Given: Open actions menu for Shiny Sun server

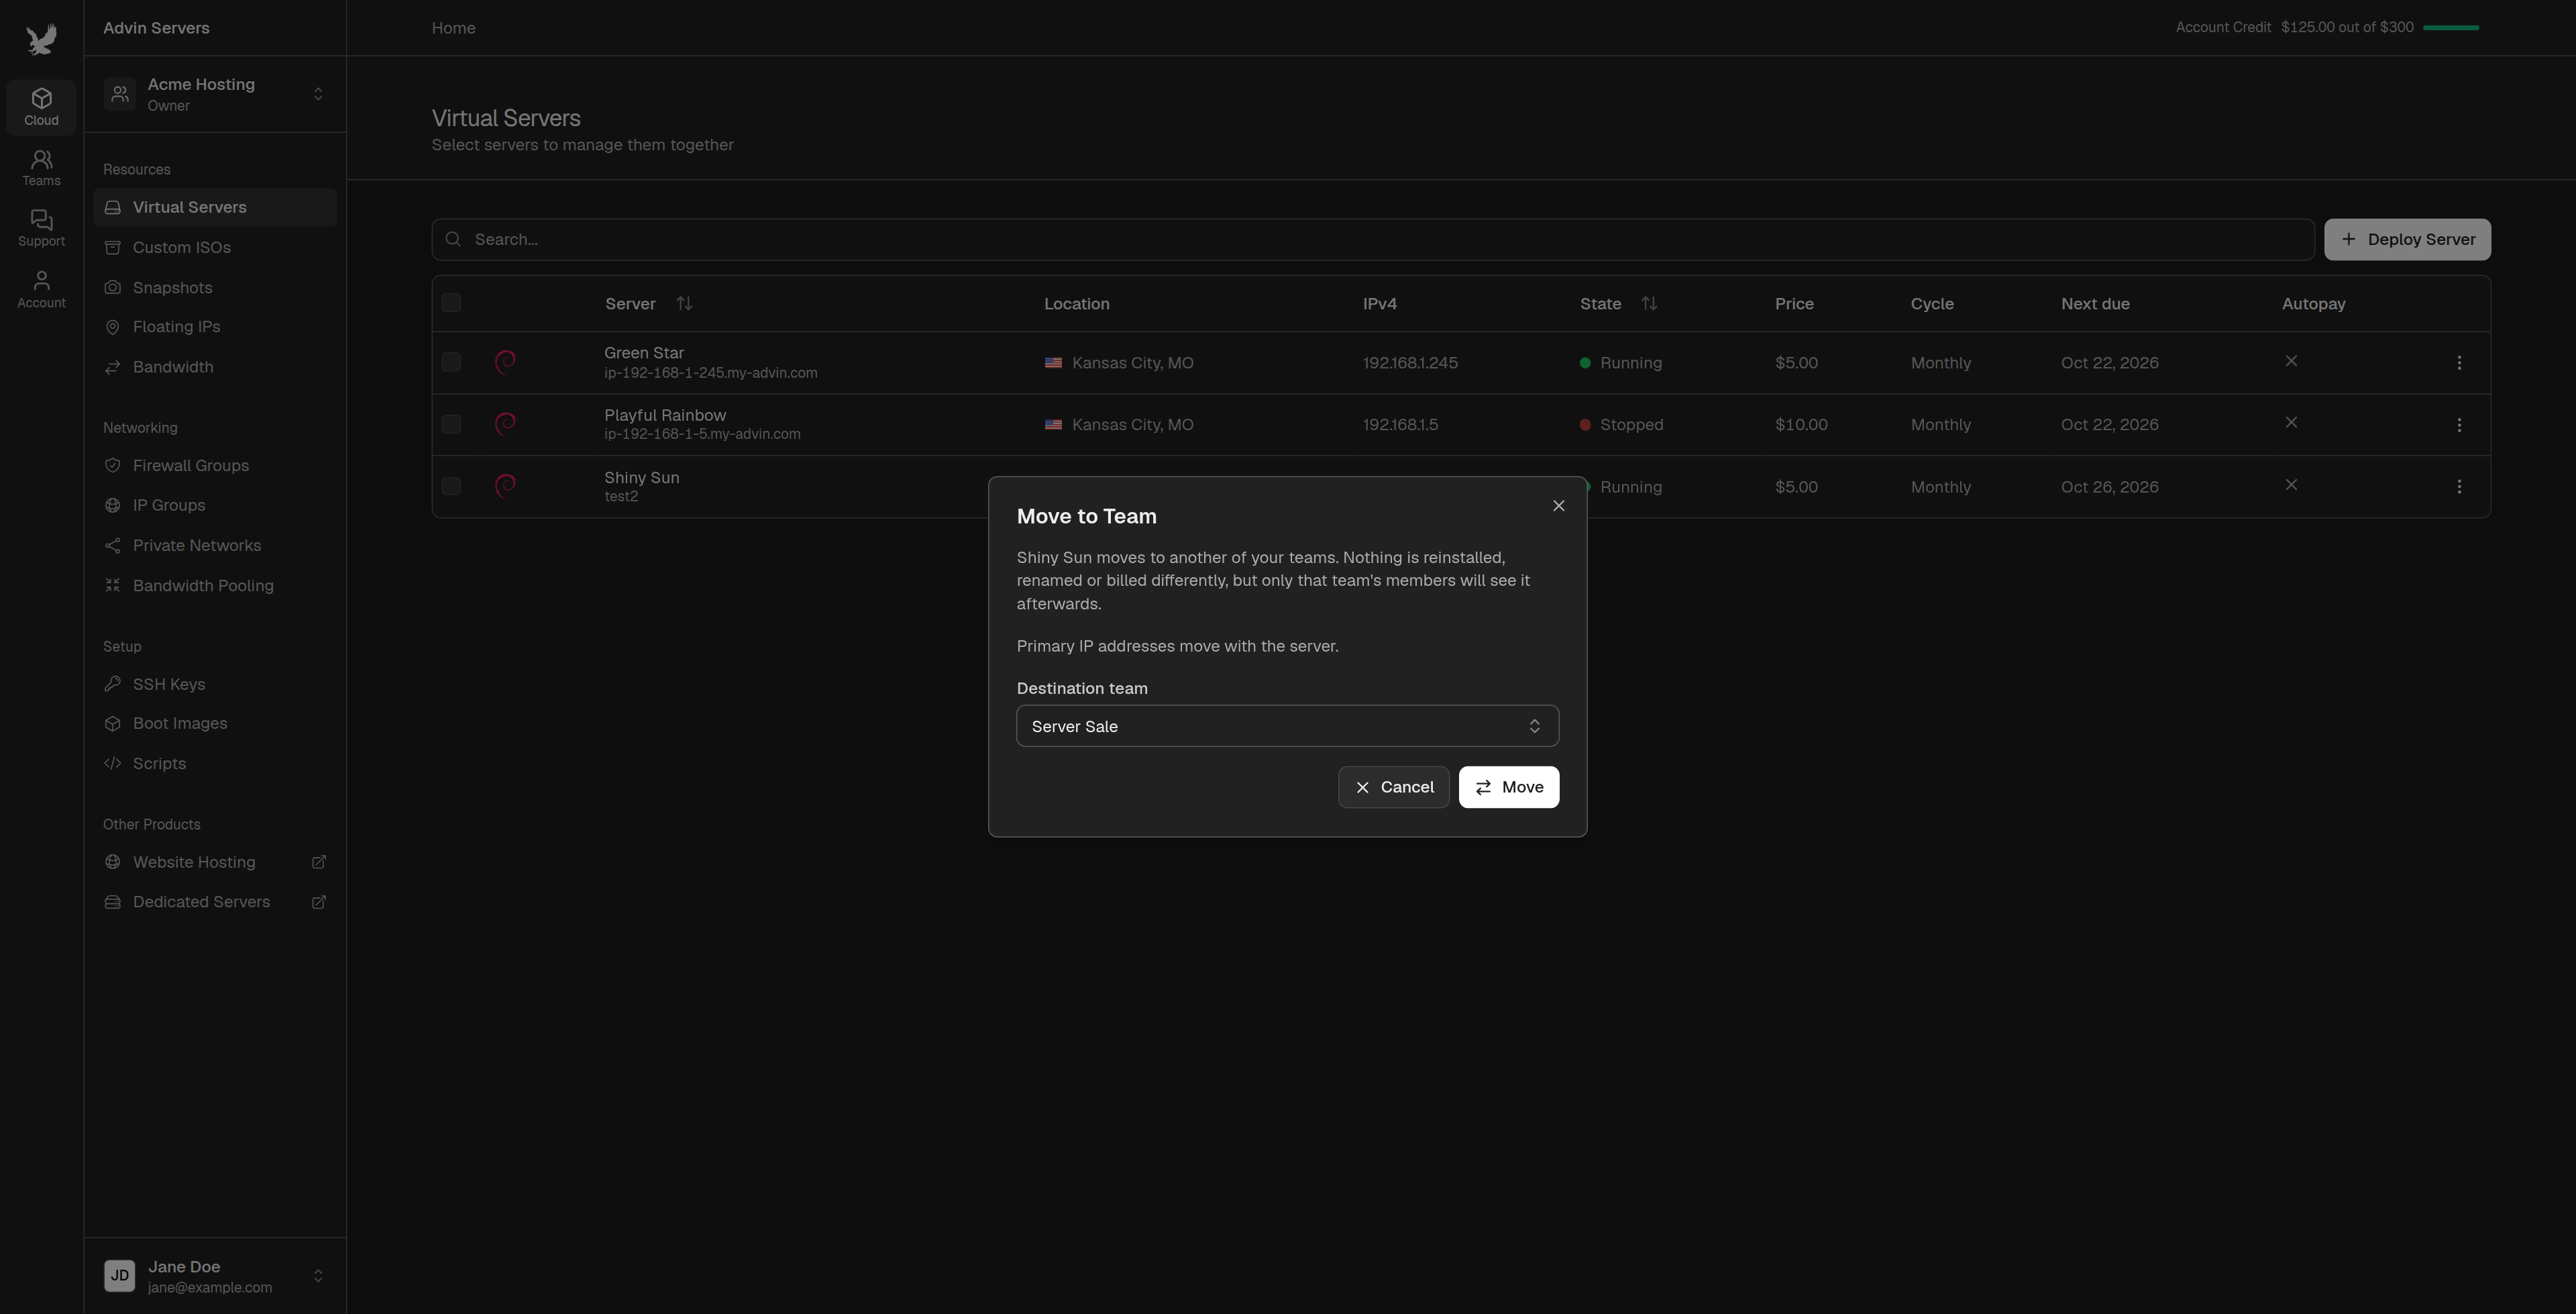Looking at the screenshot, I should [x=2459, y=487].
